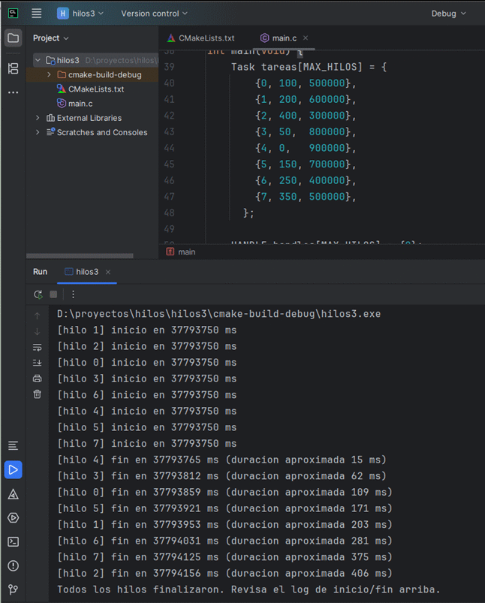
Task: Collapse the hilos3 project node
Action: (x=37, y=60)
